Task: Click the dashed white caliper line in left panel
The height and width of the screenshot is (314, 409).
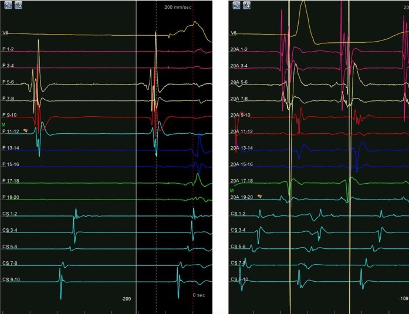Action: pyautogui.click(x=157, y=157)
